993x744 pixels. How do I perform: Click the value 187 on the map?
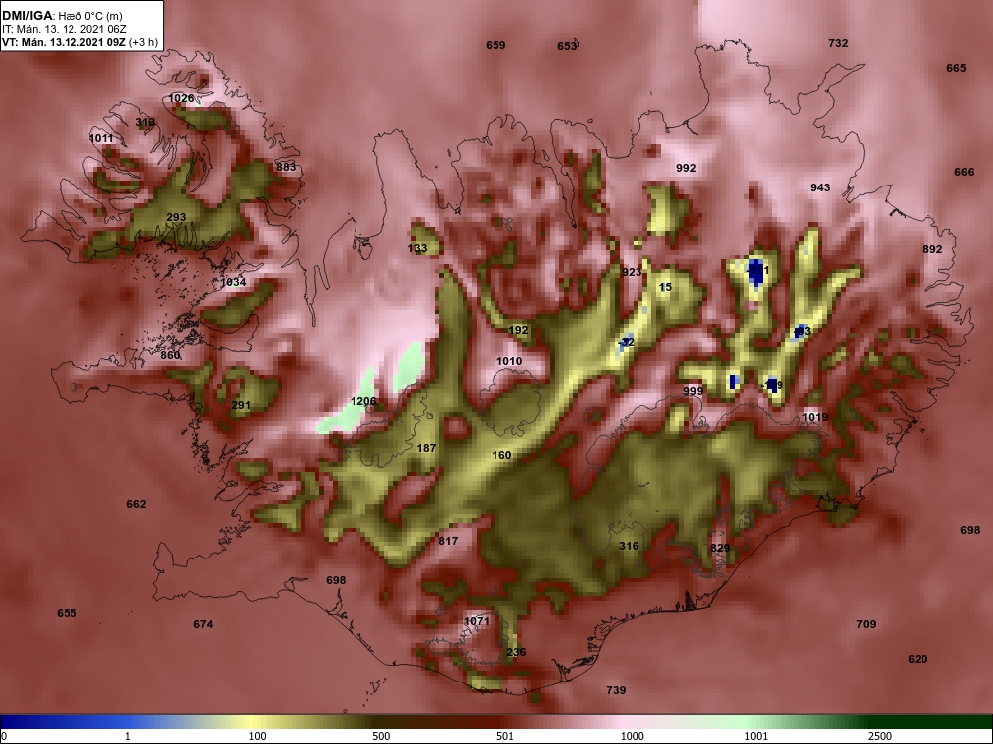tap(426, 448)
